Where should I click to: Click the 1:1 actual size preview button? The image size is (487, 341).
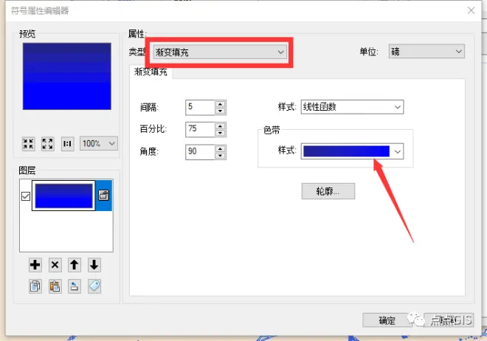(x=67, y=144)
